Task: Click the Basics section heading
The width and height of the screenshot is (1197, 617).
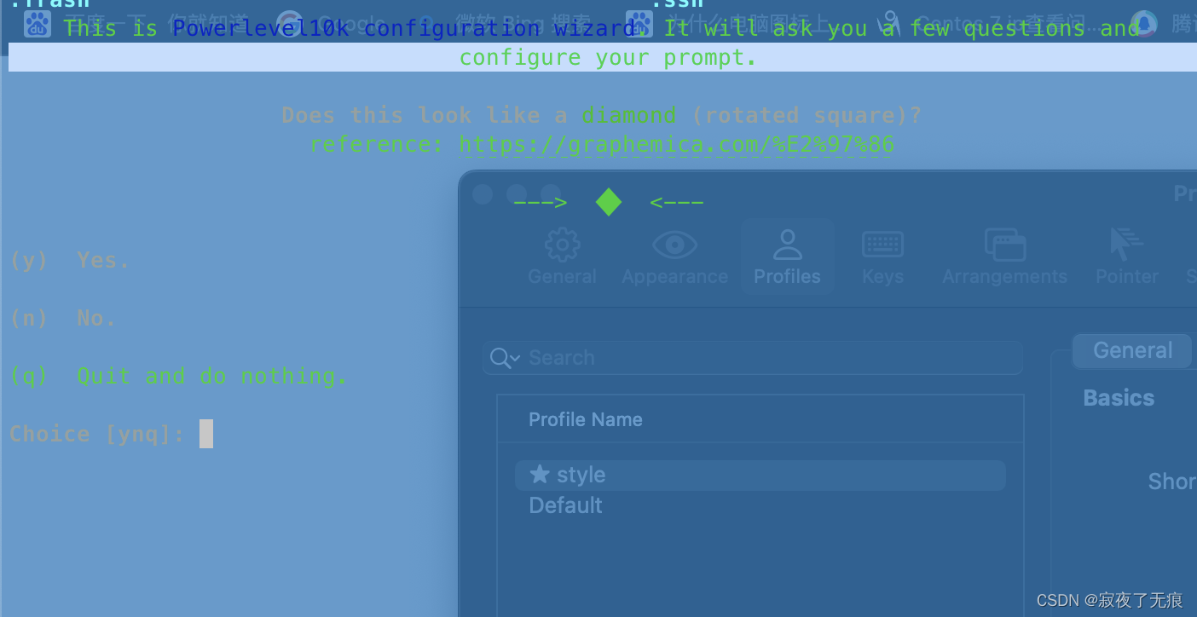Action: 1119,398
